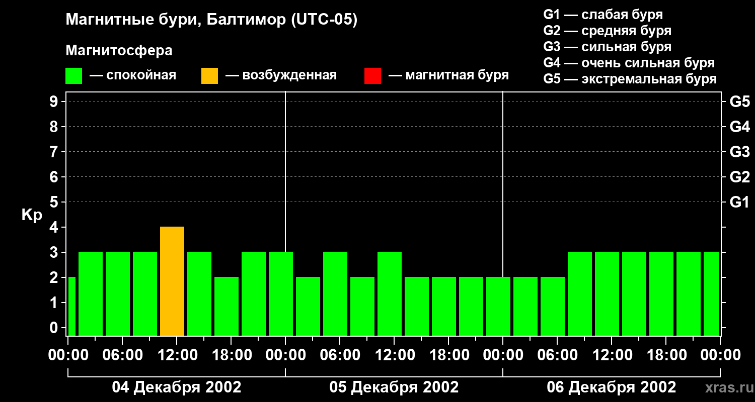
Task: Click the '— спокойная' legend label
Action: [x=133, y=75]
